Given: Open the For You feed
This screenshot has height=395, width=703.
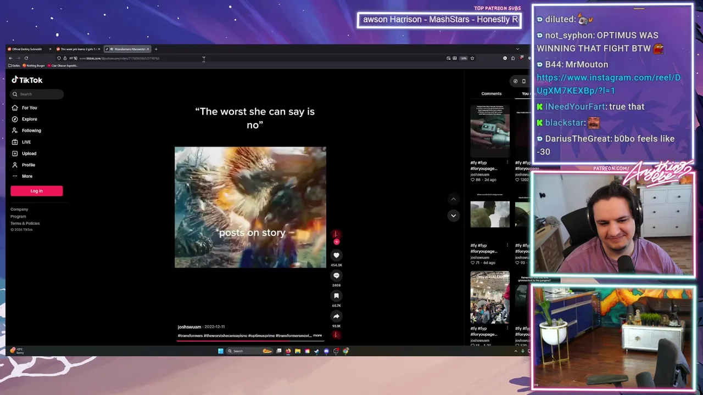Looking at the screenshot, I should (25, 108).
